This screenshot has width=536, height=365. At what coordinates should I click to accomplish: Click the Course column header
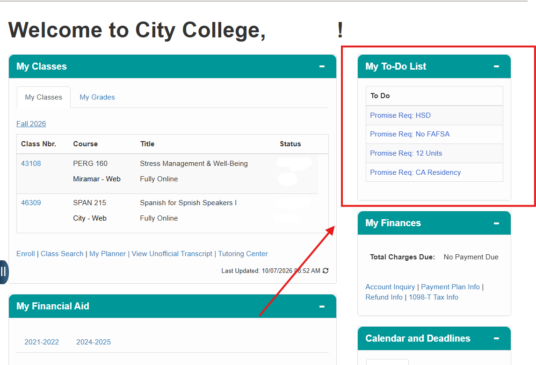coord(86,144)
